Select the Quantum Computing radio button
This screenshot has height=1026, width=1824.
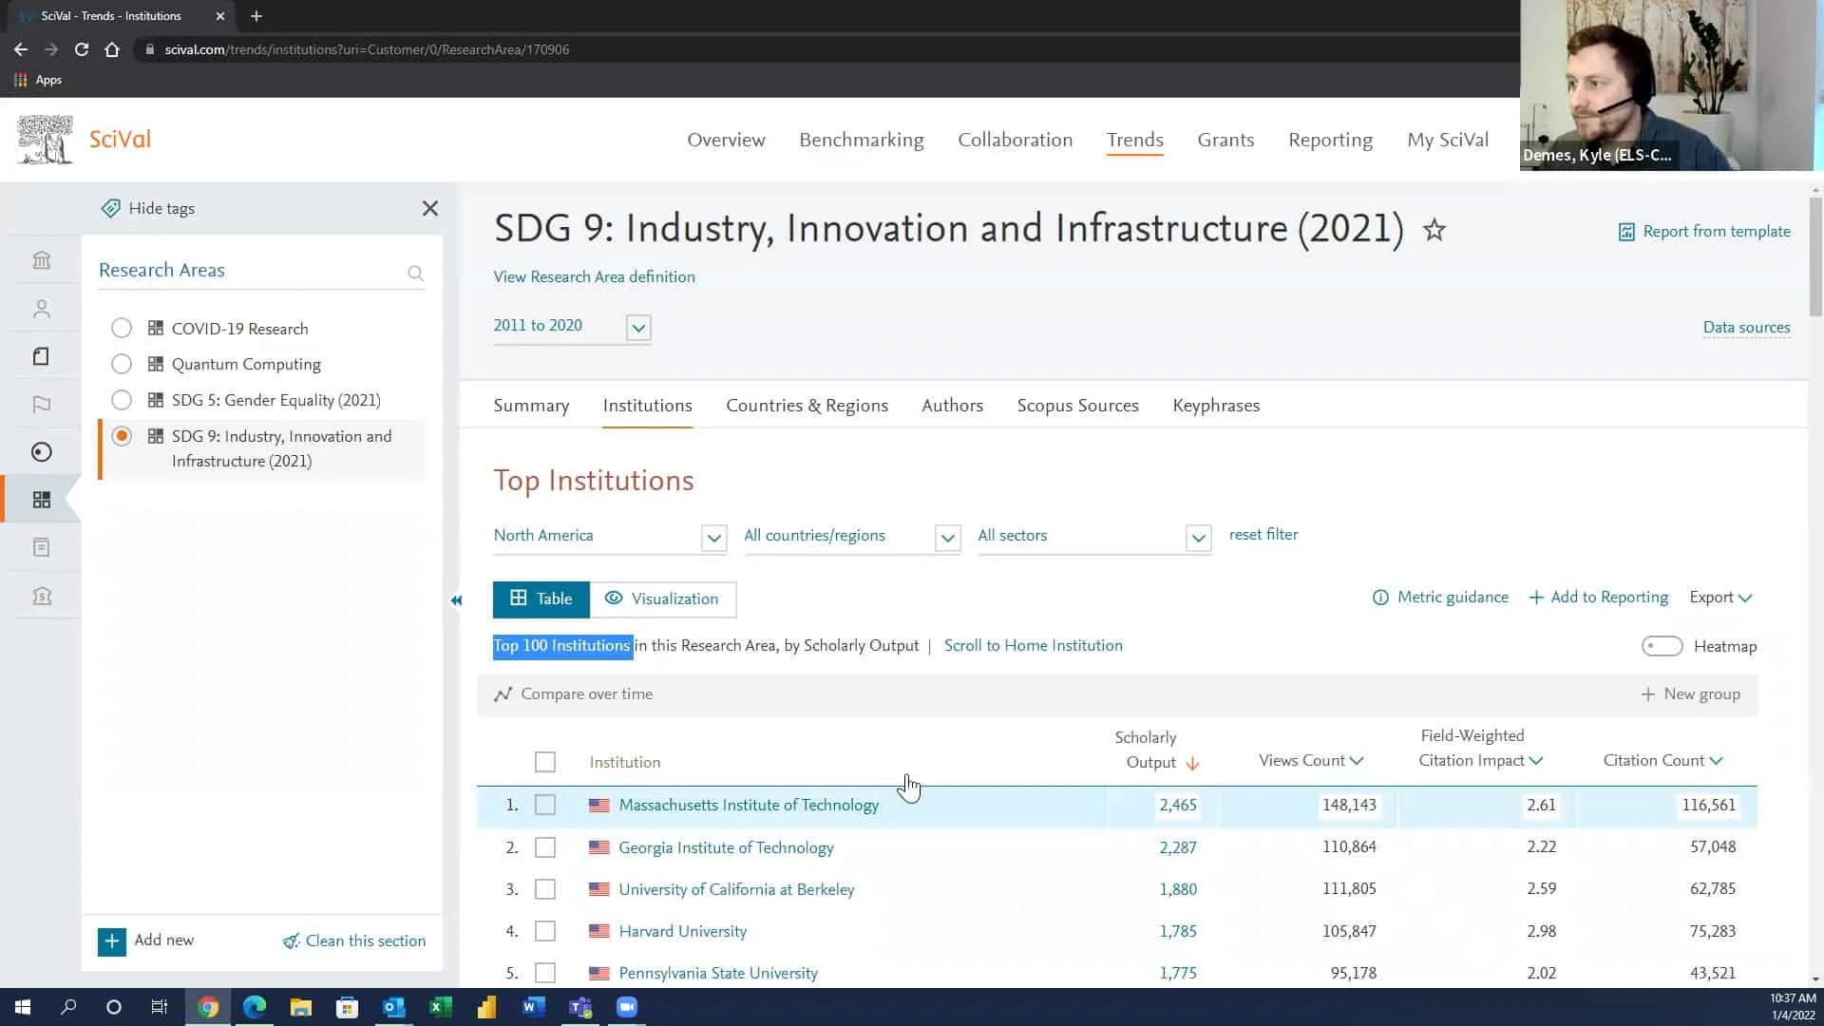(x=122, y=364)
